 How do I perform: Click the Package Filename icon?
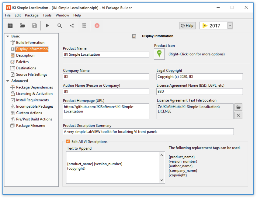(12, 126)
